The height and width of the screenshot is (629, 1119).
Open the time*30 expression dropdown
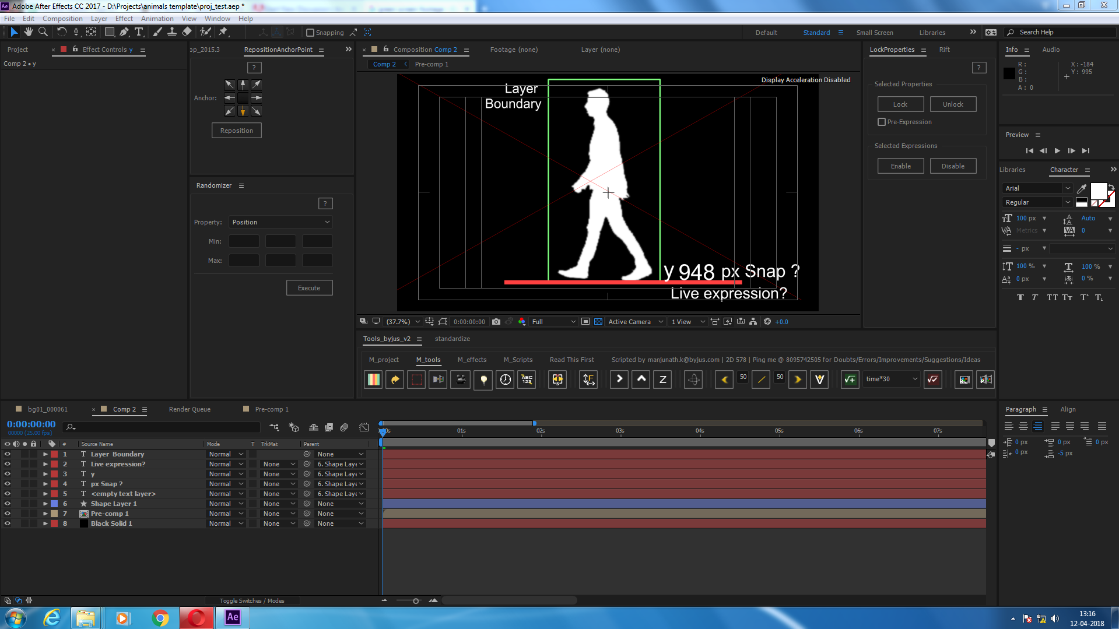[x=892, y=379]
